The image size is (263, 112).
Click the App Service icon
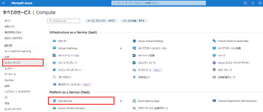pos(54,101)
